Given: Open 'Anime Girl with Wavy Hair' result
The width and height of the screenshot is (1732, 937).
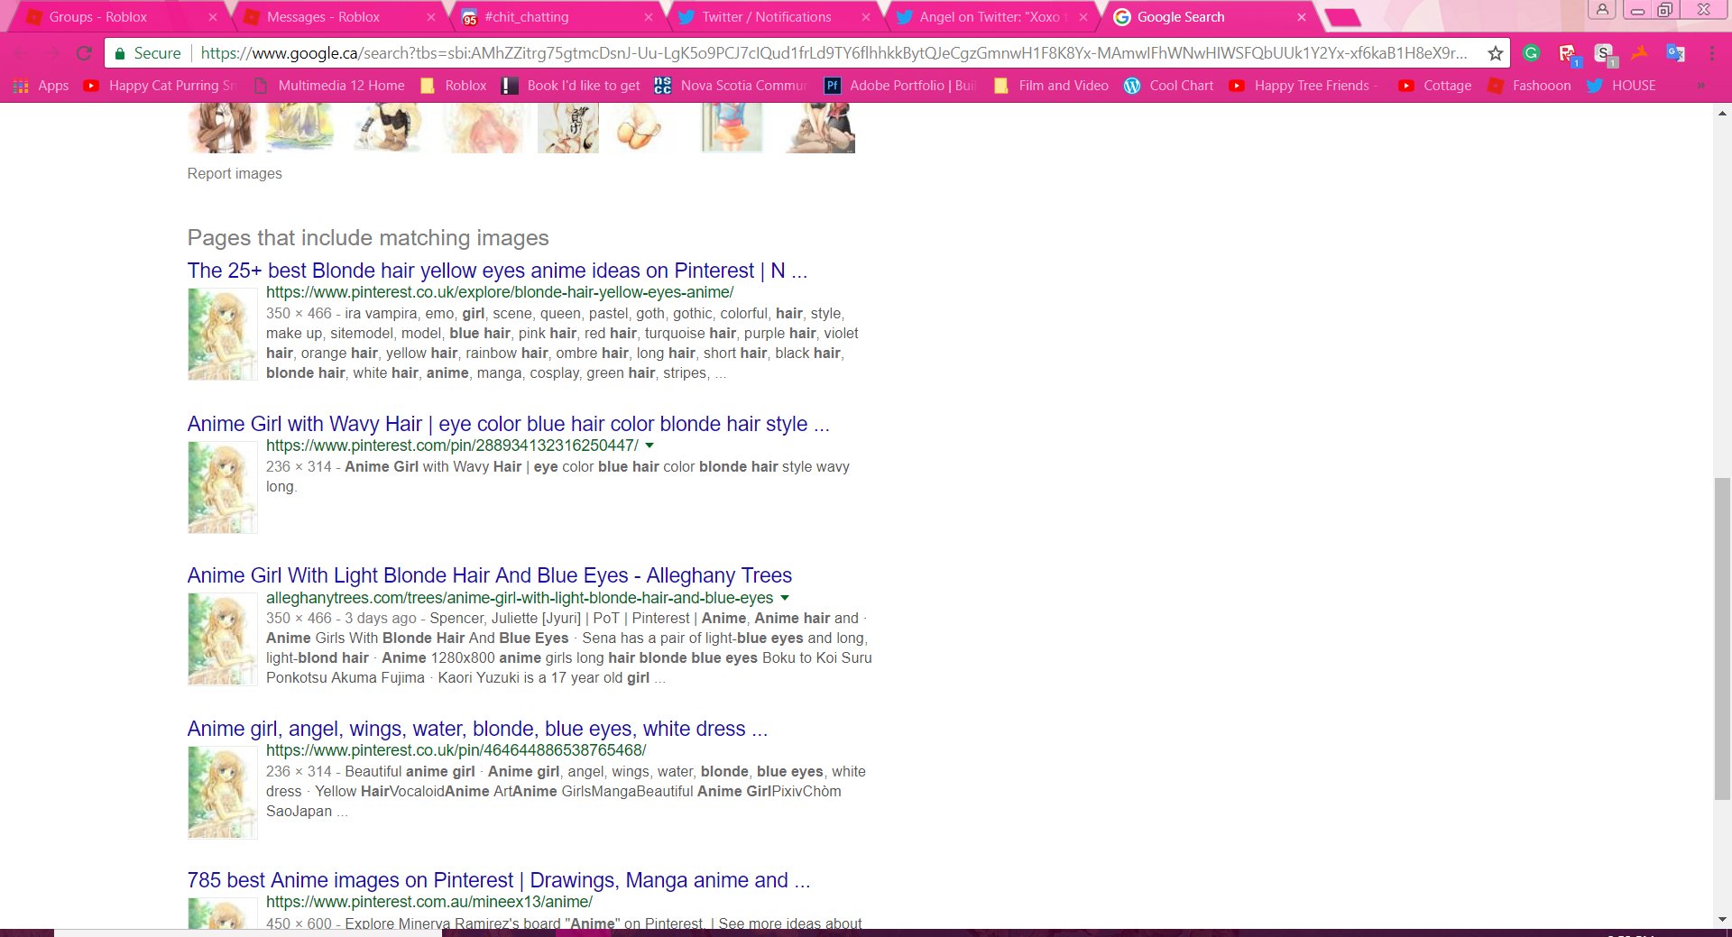Looking at the screenshot, I should [509, 424].
